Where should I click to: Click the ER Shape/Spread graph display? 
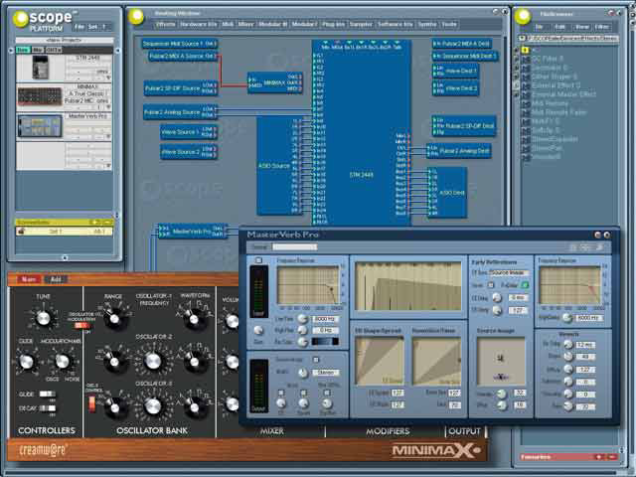pos(380,361)
